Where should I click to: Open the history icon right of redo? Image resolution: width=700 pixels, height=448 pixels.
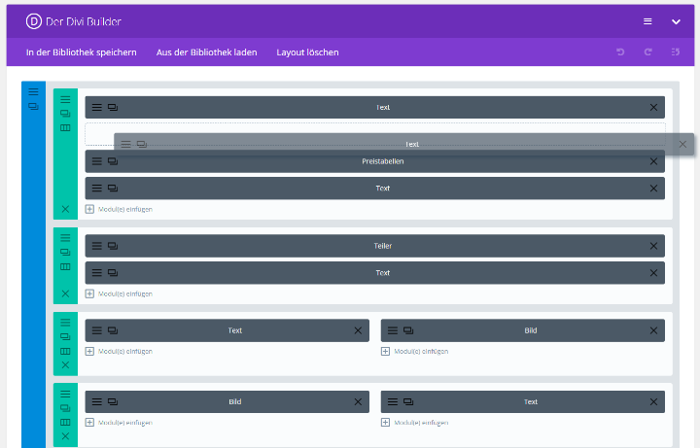pos(675,52)
